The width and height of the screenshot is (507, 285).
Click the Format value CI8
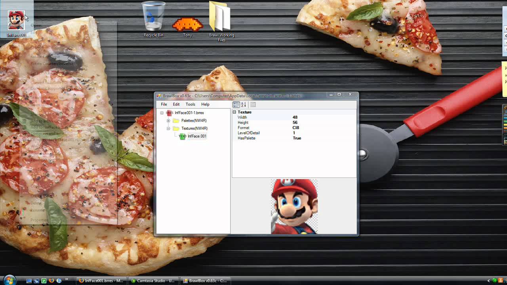click(x=296, y=128)
